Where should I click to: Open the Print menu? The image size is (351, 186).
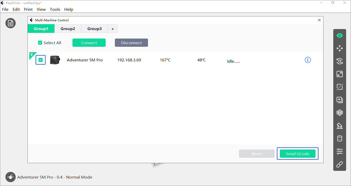click(28, 9)
